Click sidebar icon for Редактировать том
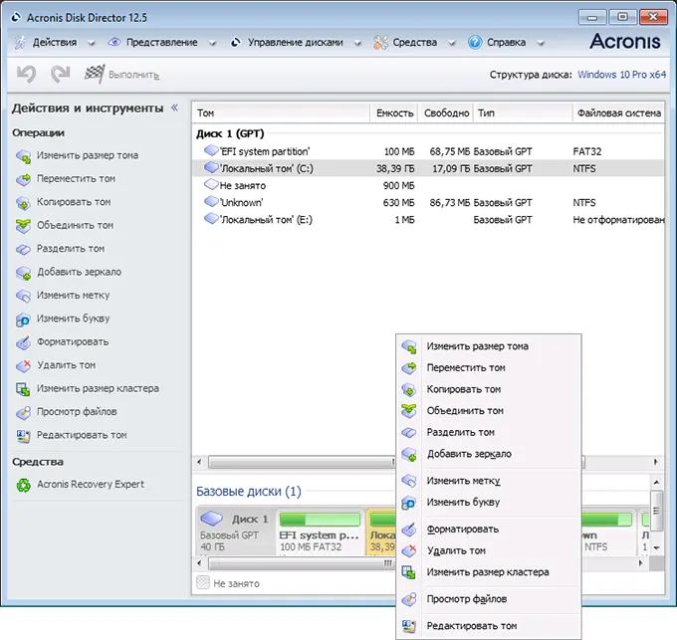The height and width of the screenshot is (640, 677). coord(23,436)
